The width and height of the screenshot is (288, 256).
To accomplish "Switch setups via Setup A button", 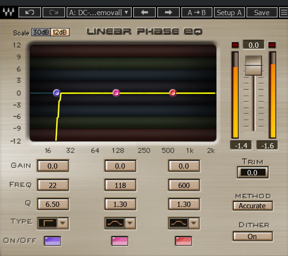I will [229, 12].
